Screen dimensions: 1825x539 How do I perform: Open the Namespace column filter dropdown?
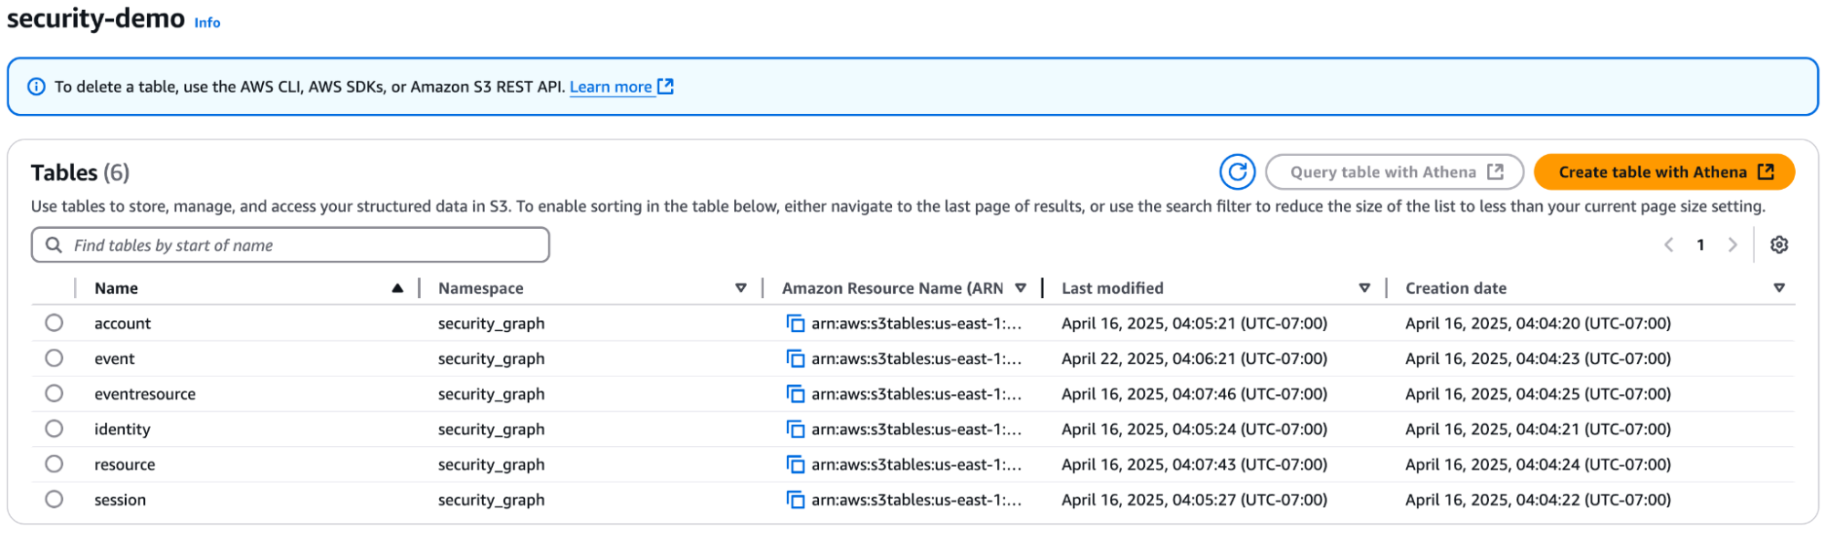(740, 287)
